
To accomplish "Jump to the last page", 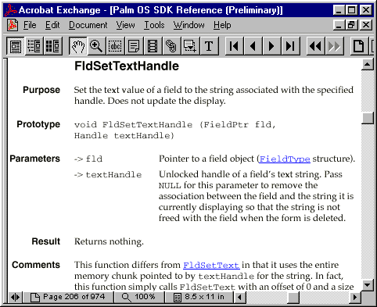I will pyautogui.click(x=290, y=46).
